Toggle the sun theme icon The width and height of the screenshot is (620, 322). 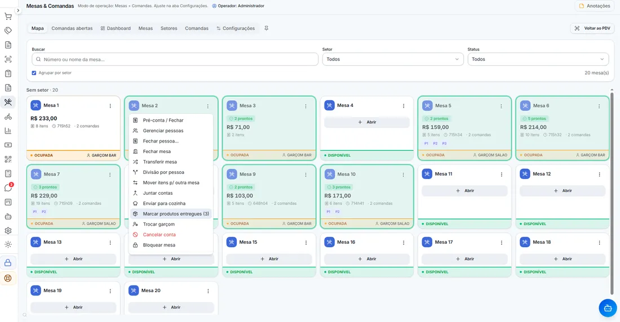(x=8, y=244)
